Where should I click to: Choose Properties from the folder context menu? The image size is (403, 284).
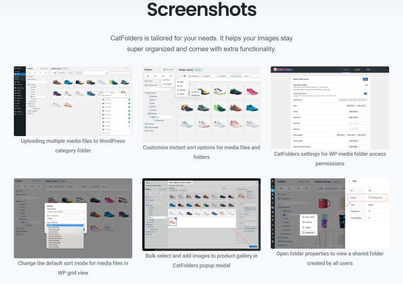(309, 233)
